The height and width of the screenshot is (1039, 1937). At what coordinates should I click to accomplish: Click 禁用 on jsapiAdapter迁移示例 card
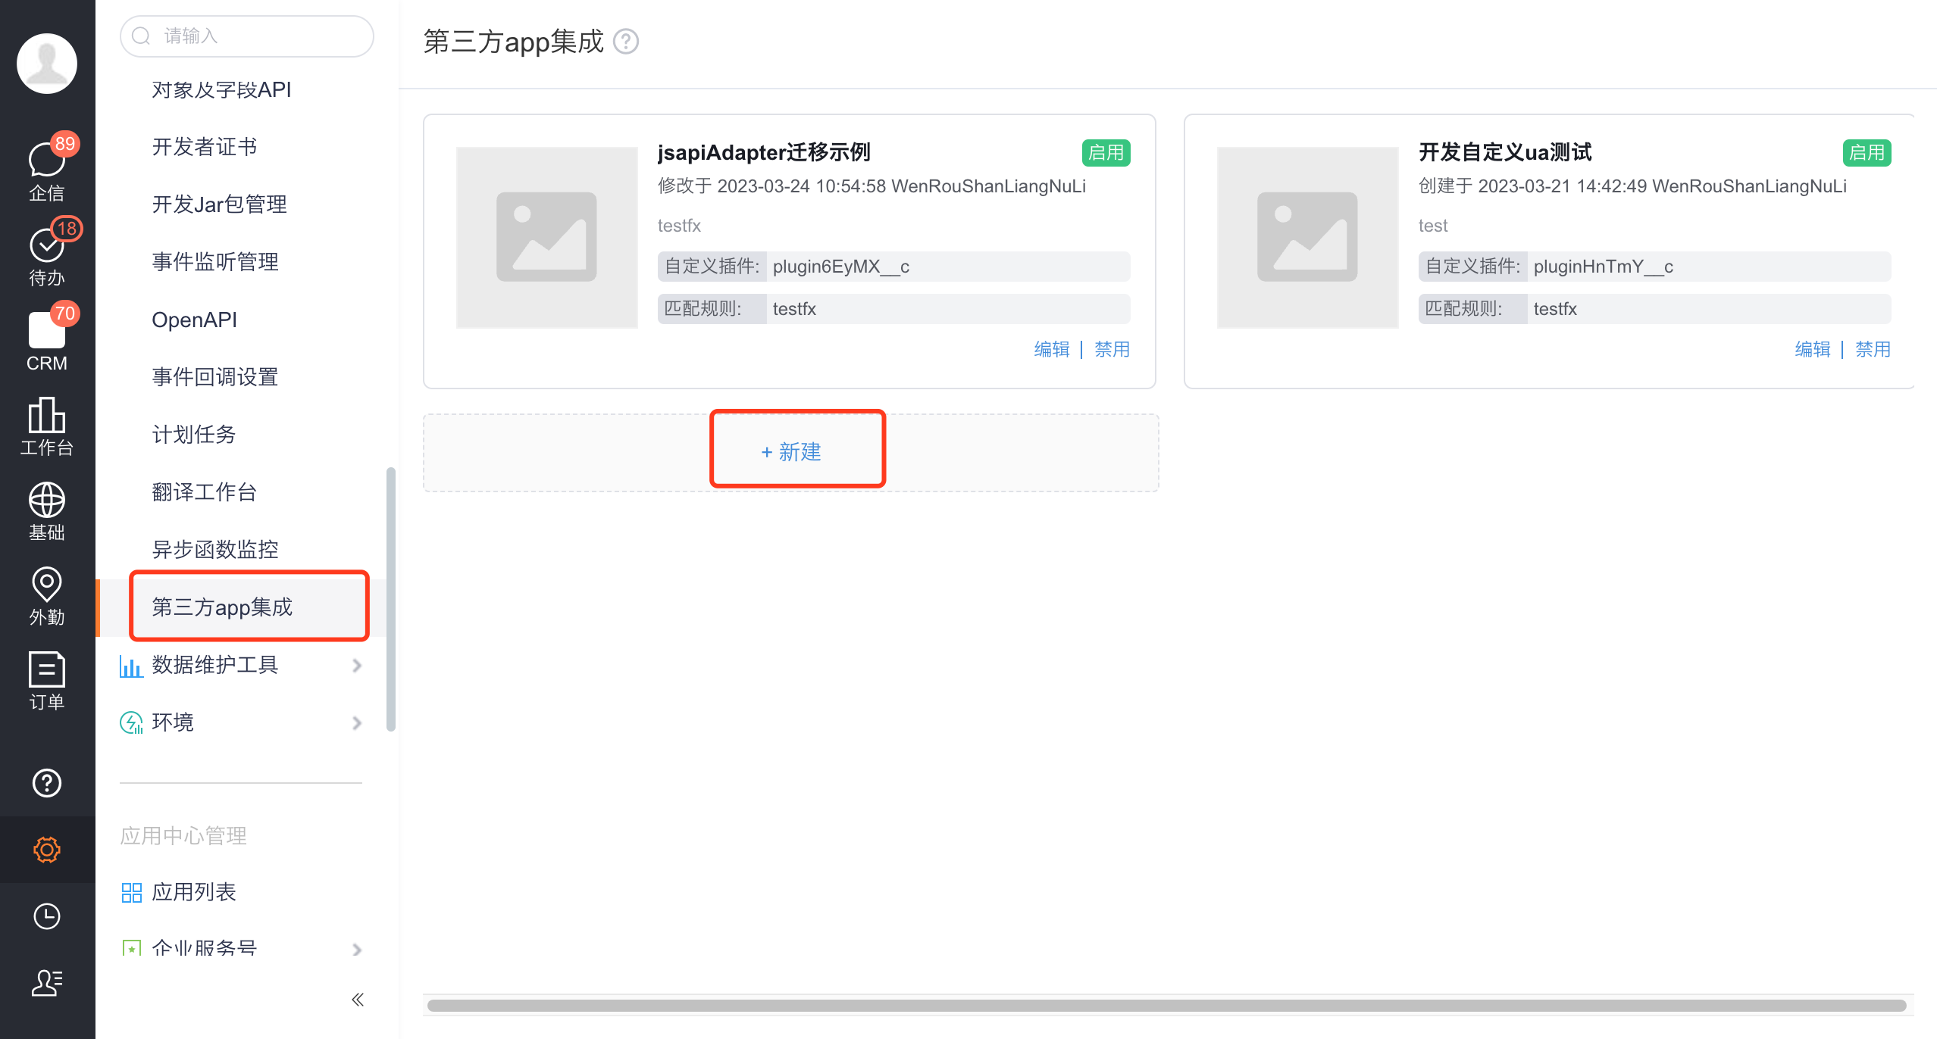tap(1112, 349)
